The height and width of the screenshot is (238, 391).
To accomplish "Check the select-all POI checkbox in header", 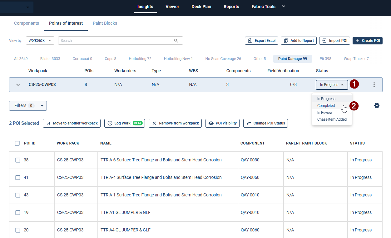I will point(17,143).
